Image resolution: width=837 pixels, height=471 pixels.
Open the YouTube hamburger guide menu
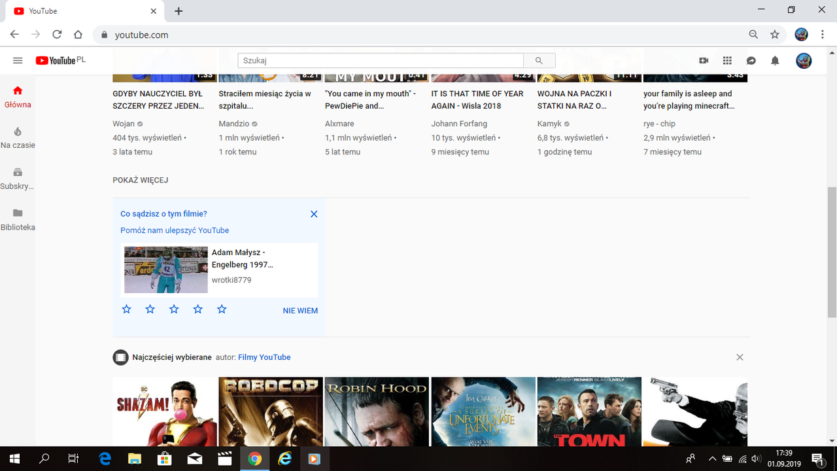[x=18, y=60]
